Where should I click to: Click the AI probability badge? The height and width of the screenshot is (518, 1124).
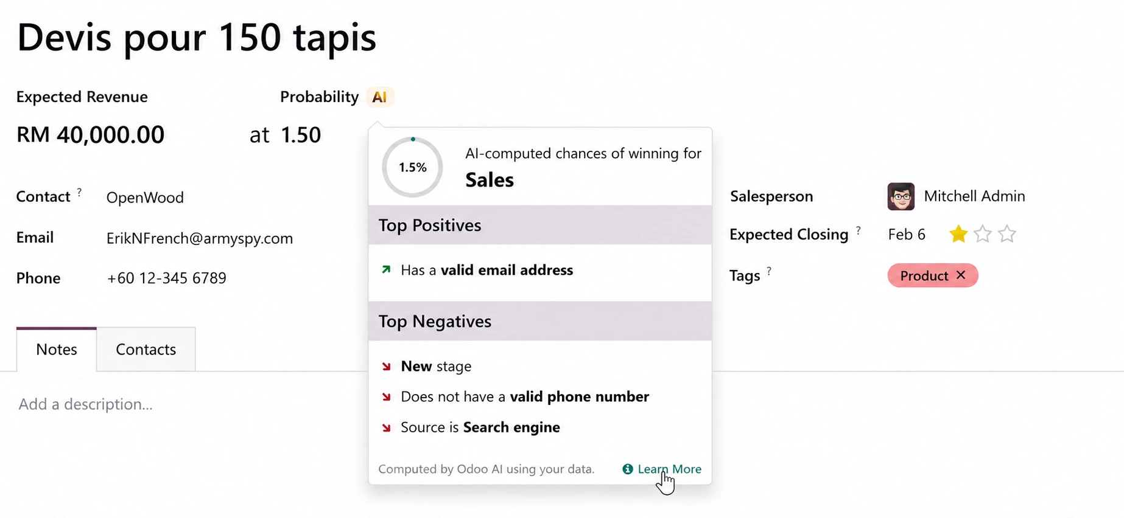[380, 97]
